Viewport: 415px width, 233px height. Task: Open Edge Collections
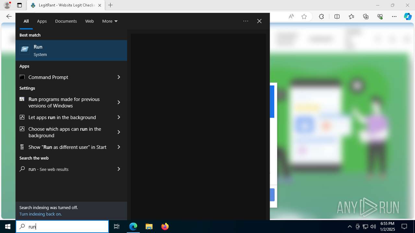(366, 17)
